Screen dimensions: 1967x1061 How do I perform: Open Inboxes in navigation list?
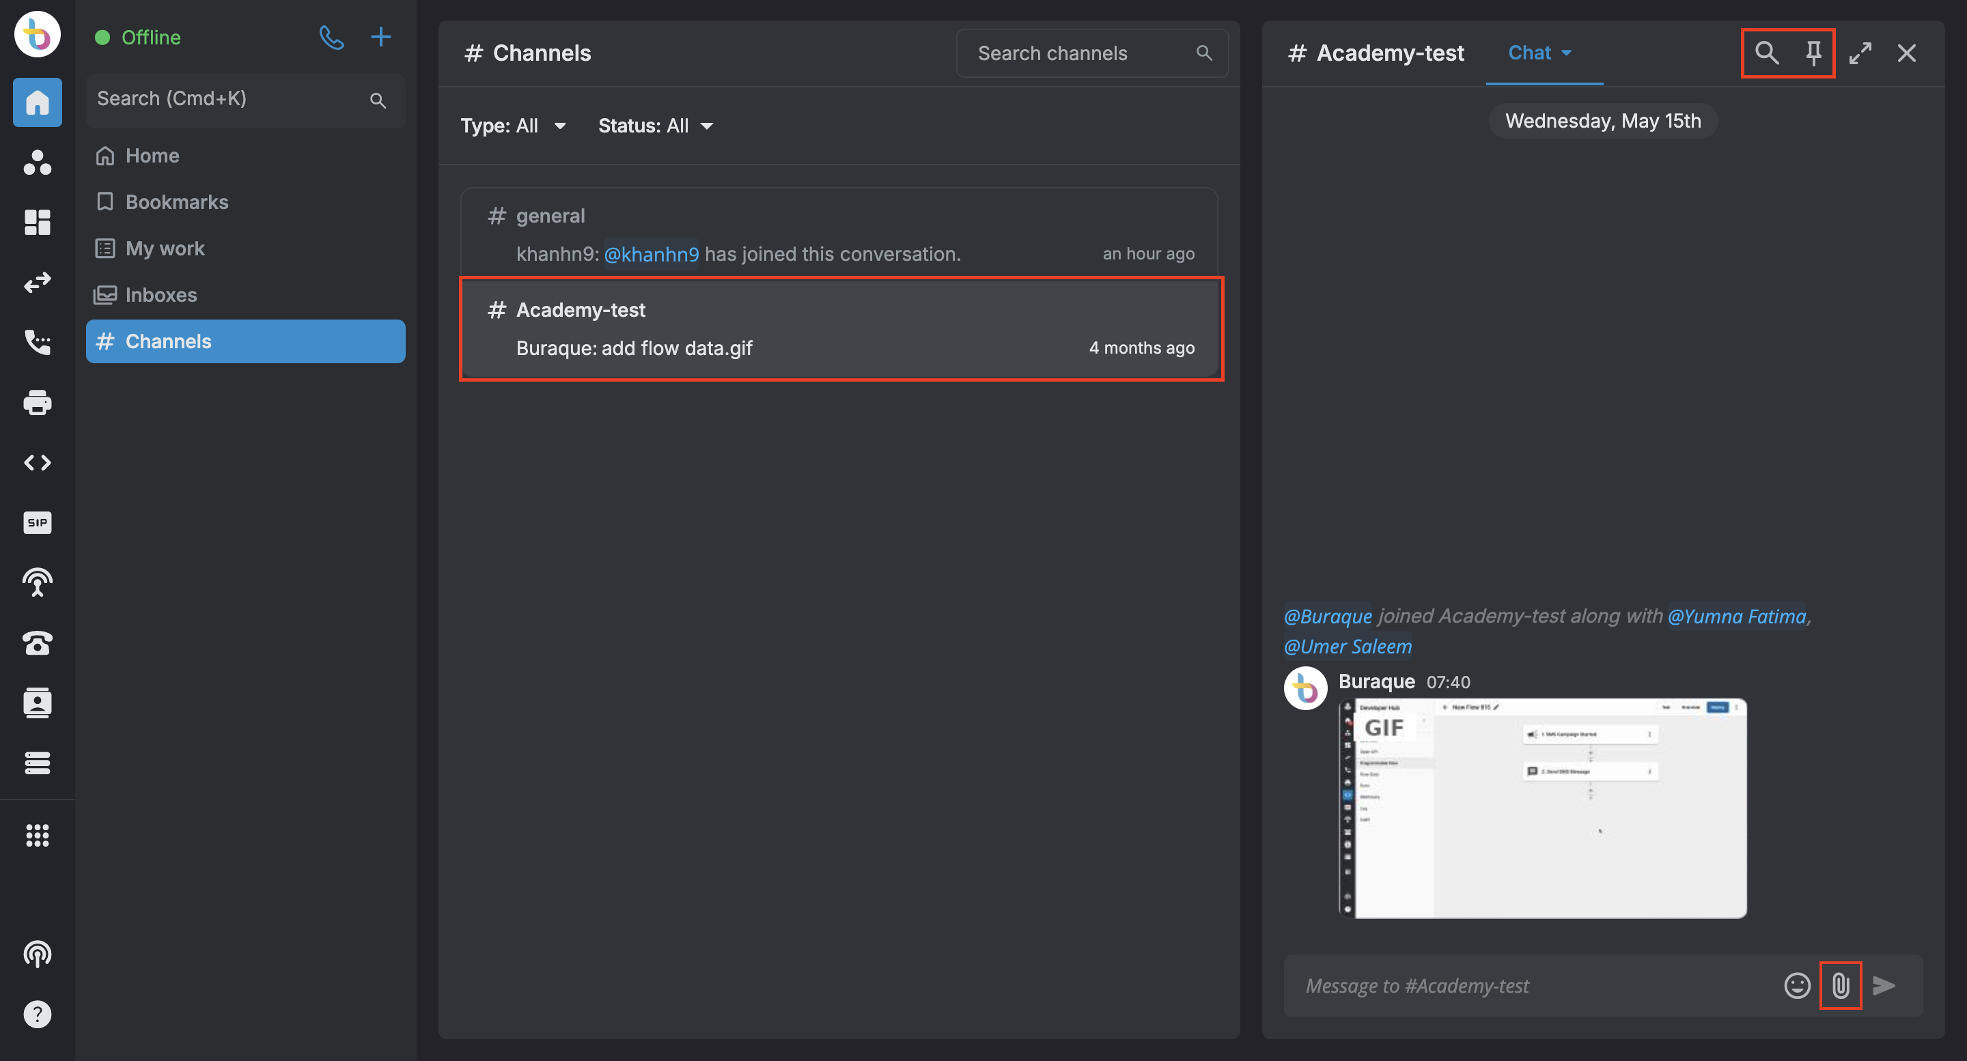(x=245, y=295)
